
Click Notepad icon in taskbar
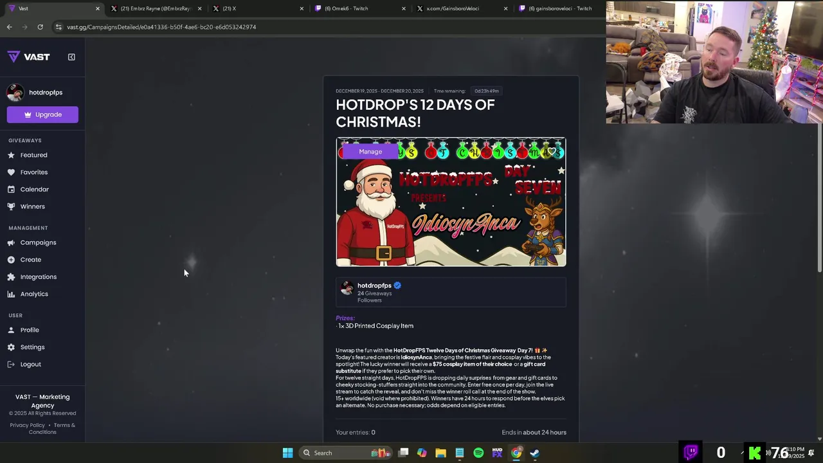pyautogui.click(x=460, y=453)
